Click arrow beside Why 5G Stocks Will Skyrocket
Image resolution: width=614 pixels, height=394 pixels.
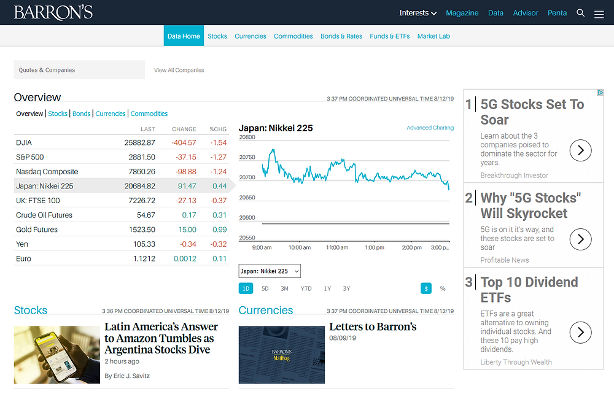[580, 239]
